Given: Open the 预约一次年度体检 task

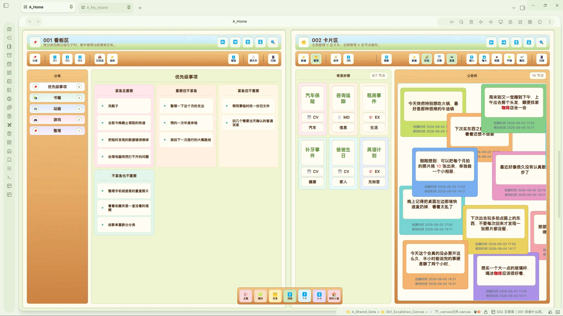Looking at the screenshot, I should coord(186,123).
